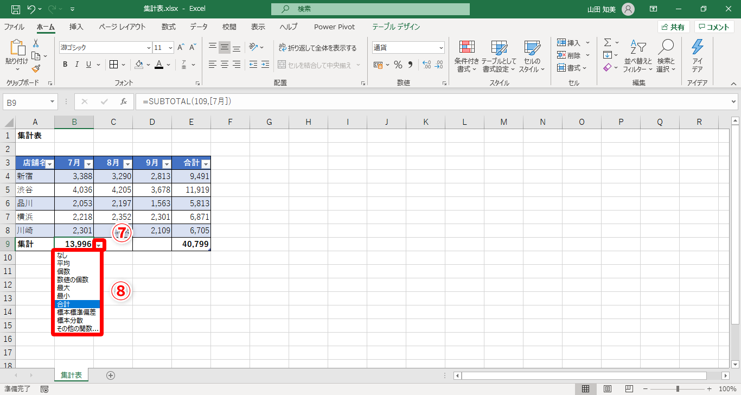
Task: Open the 合計 column filter dropdown
Action: point(206,164)
